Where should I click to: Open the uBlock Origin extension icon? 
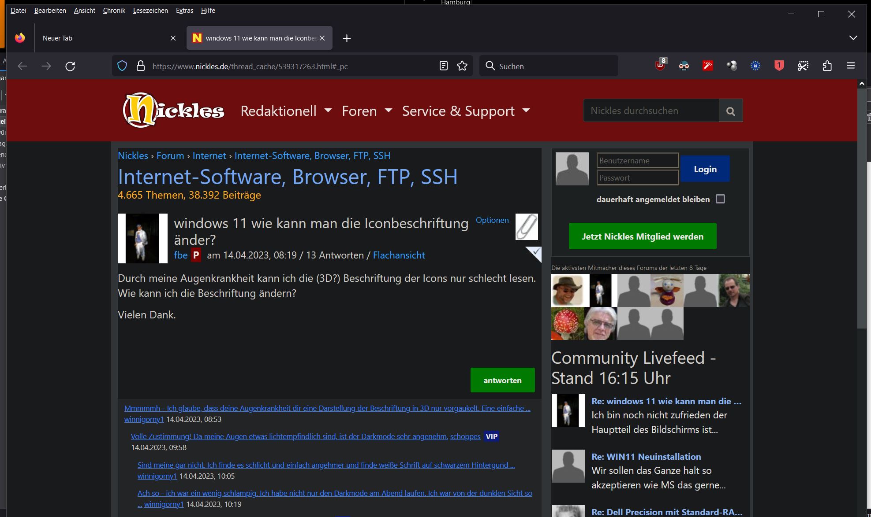tap(661, 65)
